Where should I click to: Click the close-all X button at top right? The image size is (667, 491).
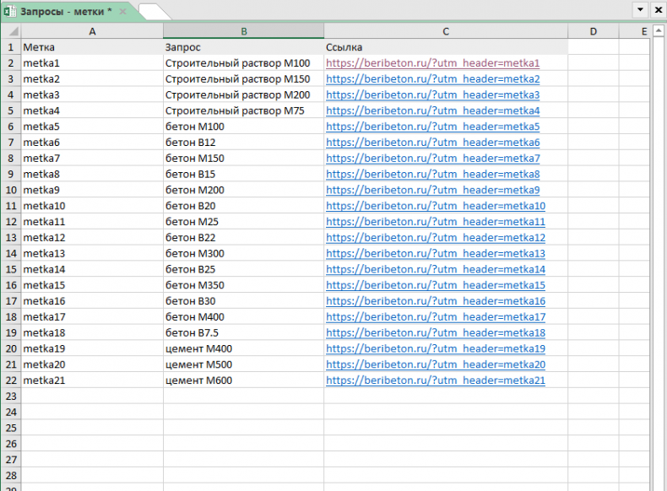[x=658, y=10]
